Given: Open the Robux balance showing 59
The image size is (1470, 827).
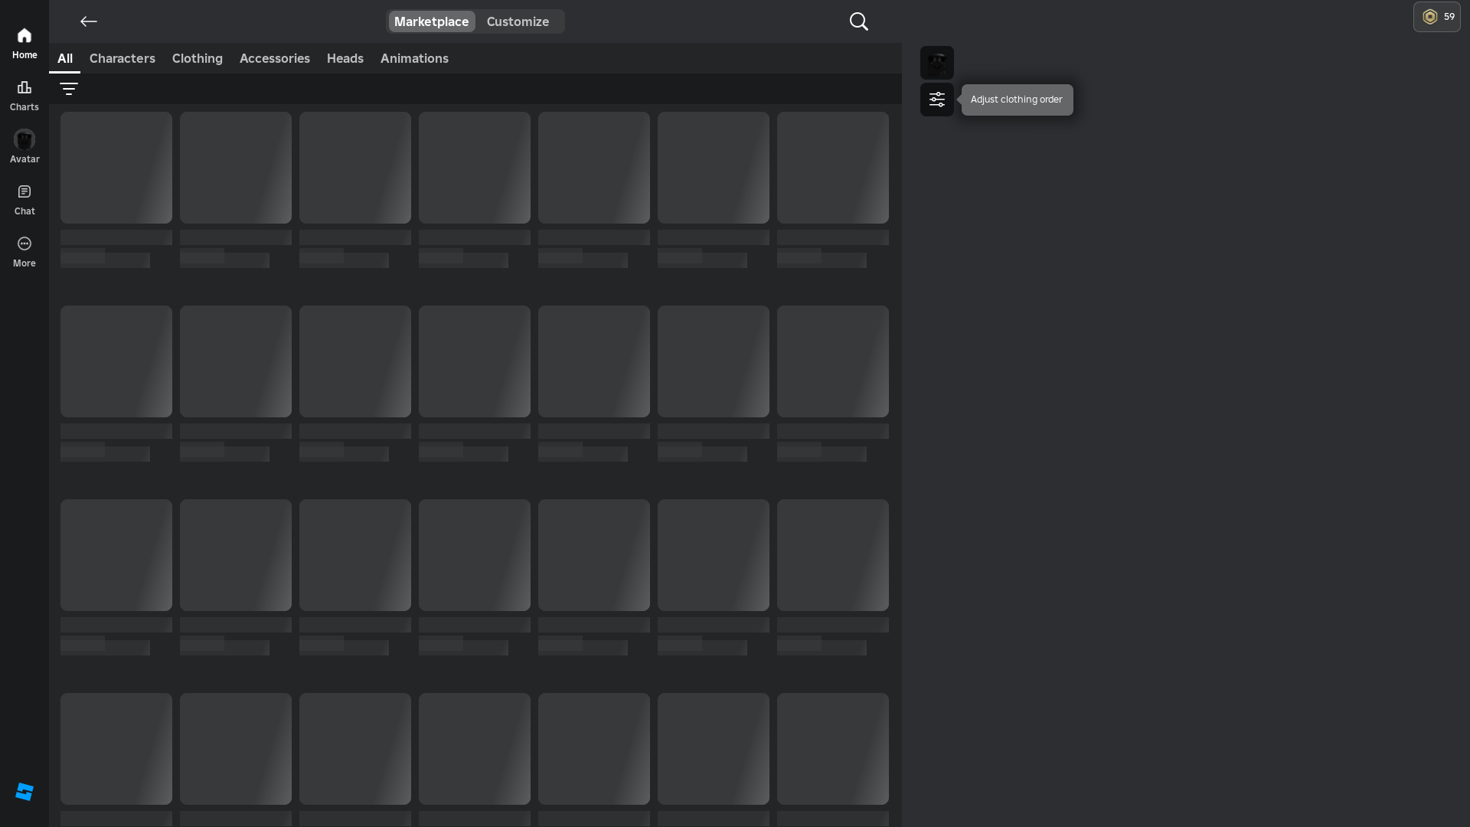Looking at the screenshot, I should coord(1436,17).
